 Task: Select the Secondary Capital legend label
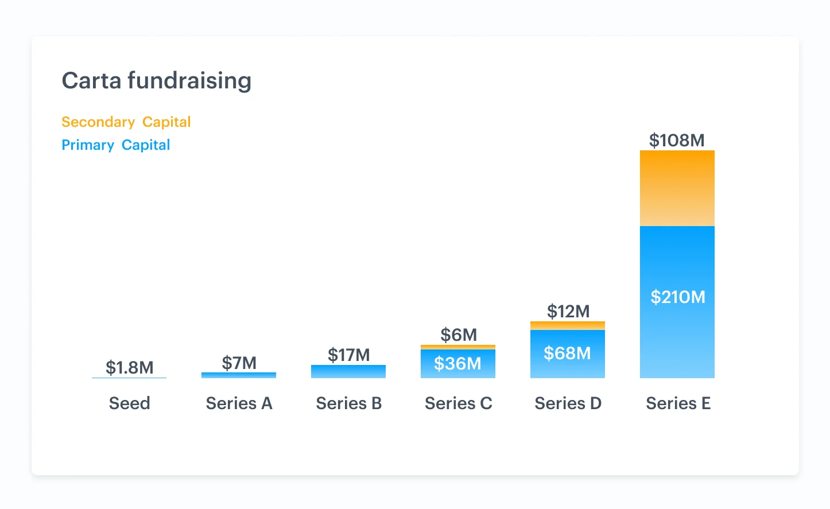126,122
